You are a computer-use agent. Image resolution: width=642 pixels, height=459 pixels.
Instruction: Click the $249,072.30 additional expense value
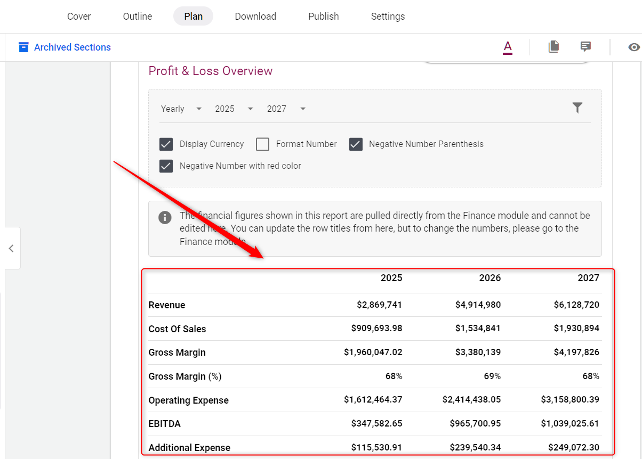click(574, 448)
